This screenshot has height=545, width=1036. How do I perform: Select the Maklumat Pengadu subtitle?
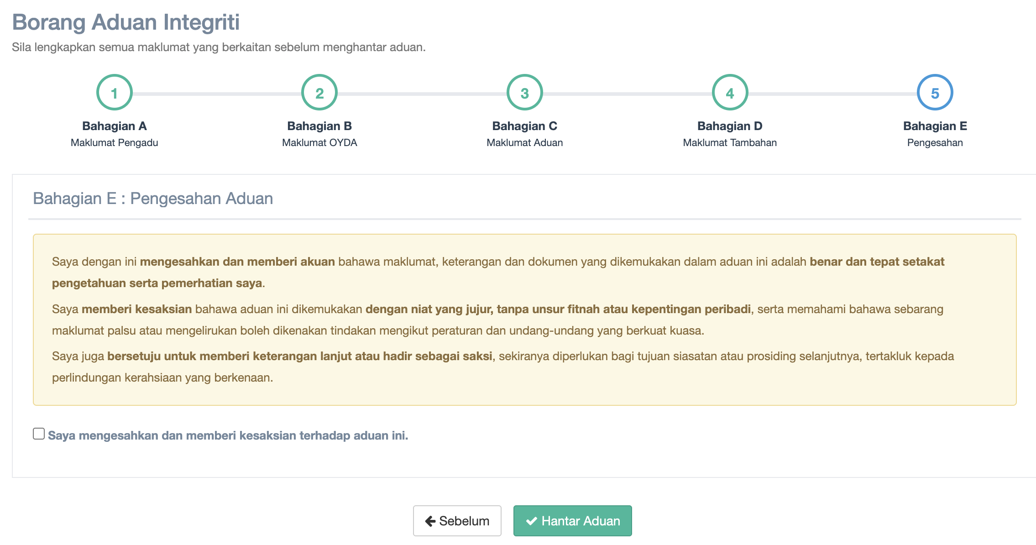[x=114, y=143]
